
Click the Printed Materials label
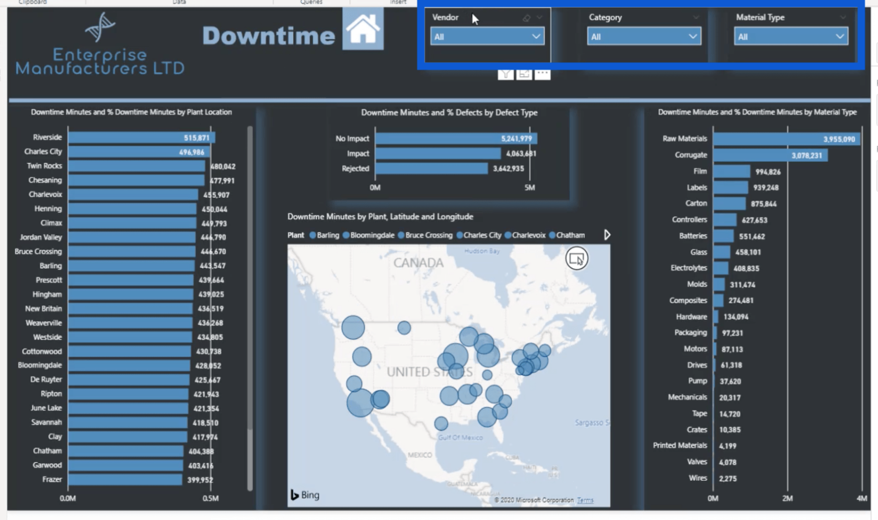[680, 445]
